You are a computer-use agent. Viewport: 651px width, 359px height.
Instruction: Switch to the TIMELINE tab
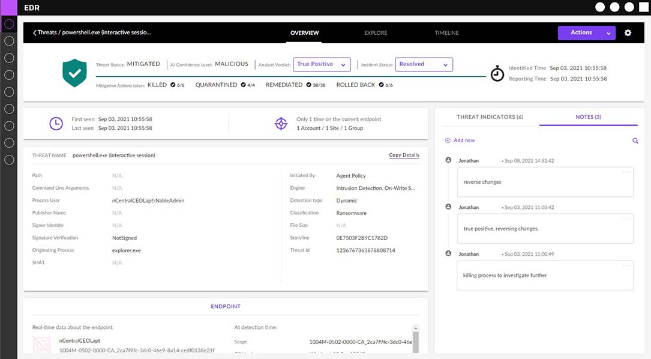(447, 33)
